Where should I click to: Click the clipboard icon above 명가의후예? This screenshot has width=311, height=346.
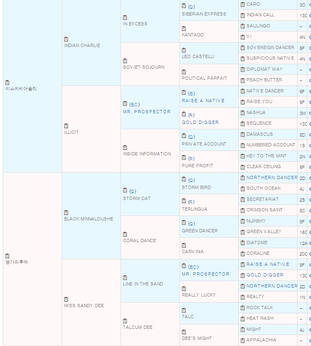pyautogui.click(x=7, y=256)
